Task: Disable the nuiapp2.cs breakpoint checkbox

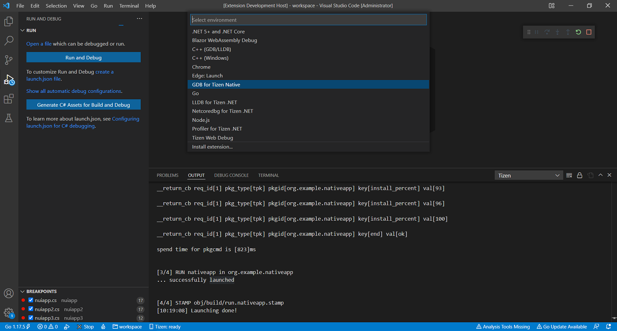Action: pyautogui.click(x=32, y=309)
